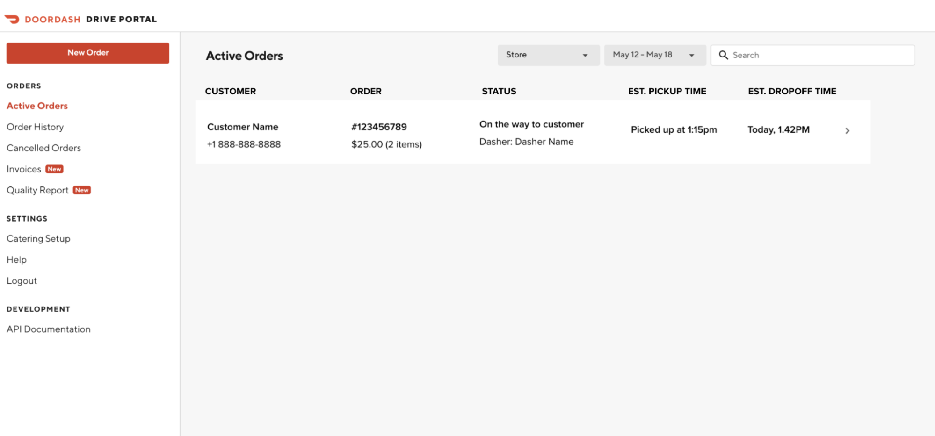The image size is (935, 436).
Task: Click the New Order button
Action: click(87, 52)
